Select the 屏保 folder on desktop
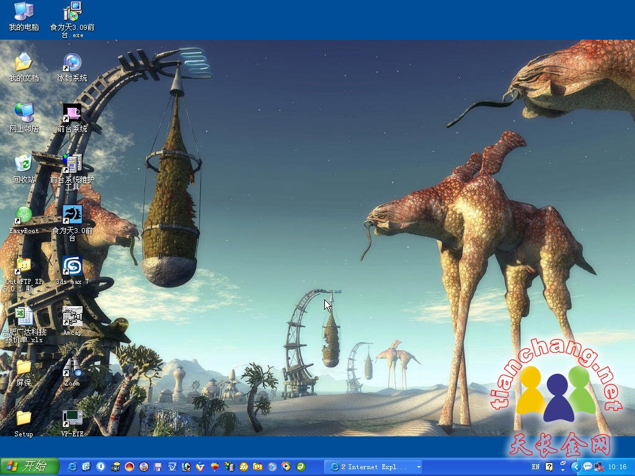The height and width of the screenshot is (476, 635). pos(24,372)
